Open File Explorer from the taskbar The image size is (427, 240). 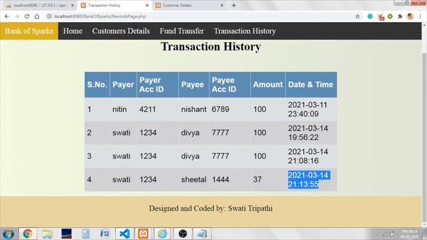(47, 234)
